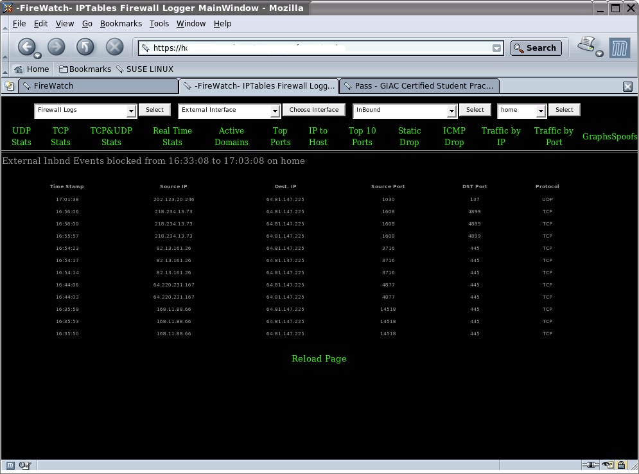The height and width of the screenshot is (474, 639).
Task: Reload the page using toolbar icon
Action: point(85,47)
